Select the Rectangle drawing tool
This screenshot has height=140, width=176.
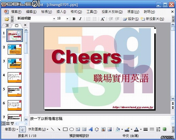[65, 129]
